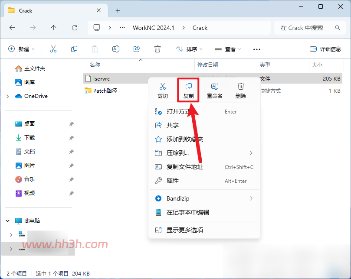This screenshot has width=351, height=279.
Task: Click the search magnifier icon
Action: coord(338,28)
